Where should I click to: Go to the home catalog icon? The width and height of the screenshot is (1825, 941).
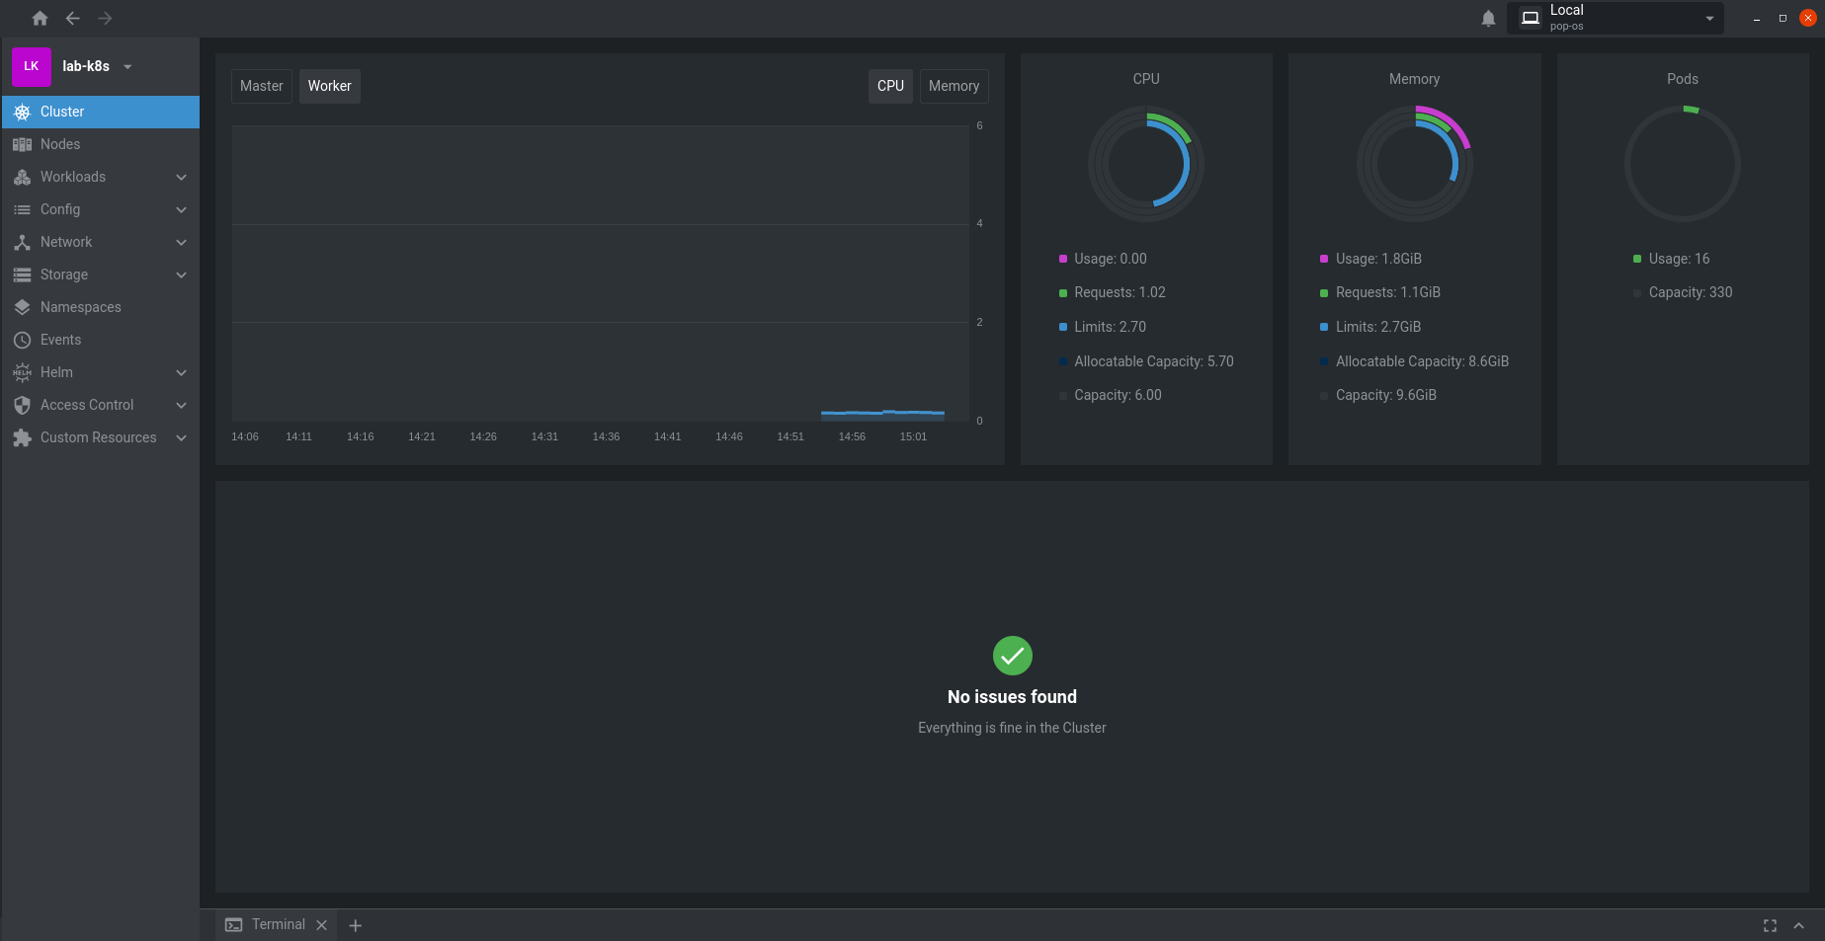tap(40, 18)
